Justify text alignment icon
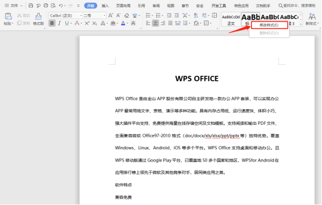322x205 pixels. click(x=171, y=23)
